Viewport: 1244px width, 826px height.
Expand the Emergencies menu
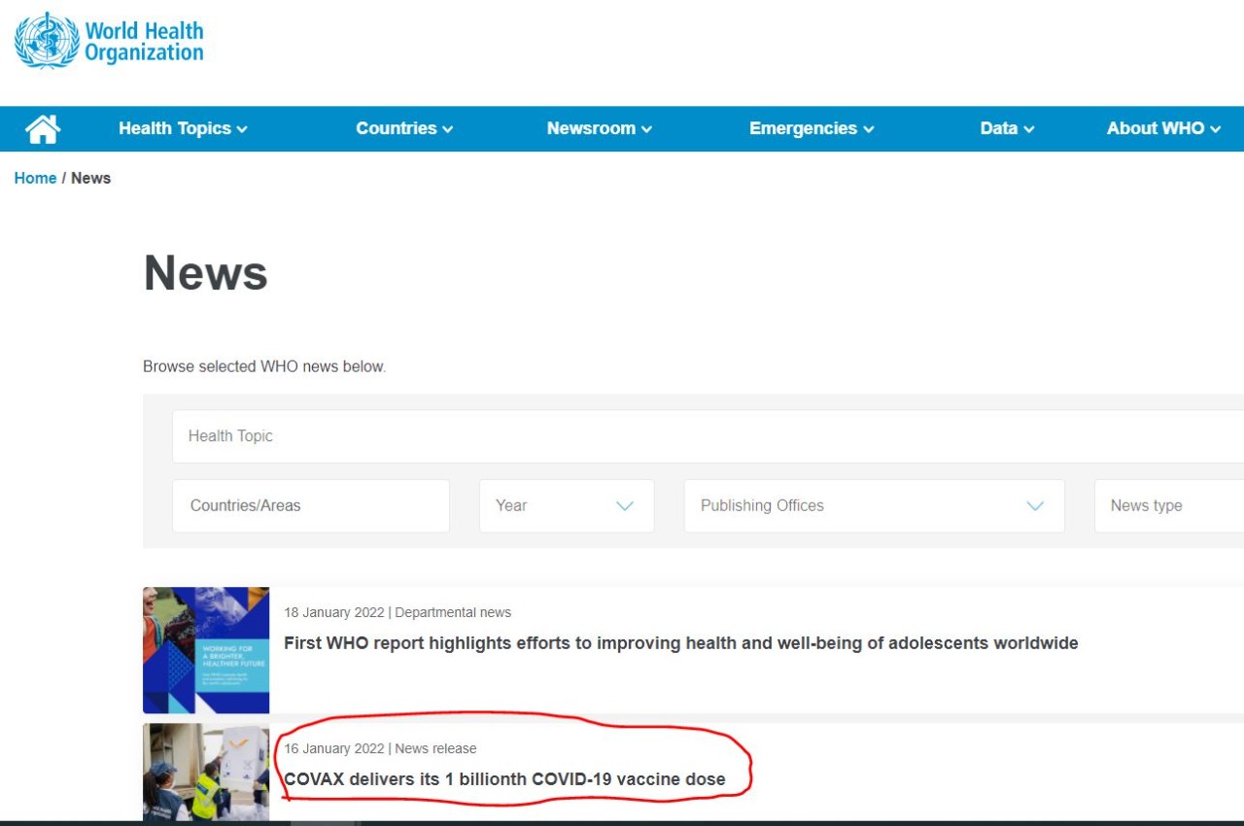click(x=811, y=128)
